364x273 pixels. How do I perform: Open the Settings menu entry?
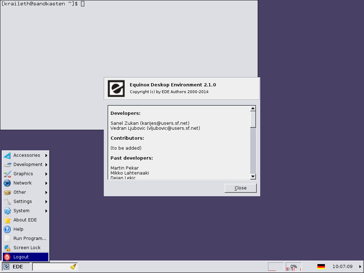pyautogui.click(x=23, y=202)
